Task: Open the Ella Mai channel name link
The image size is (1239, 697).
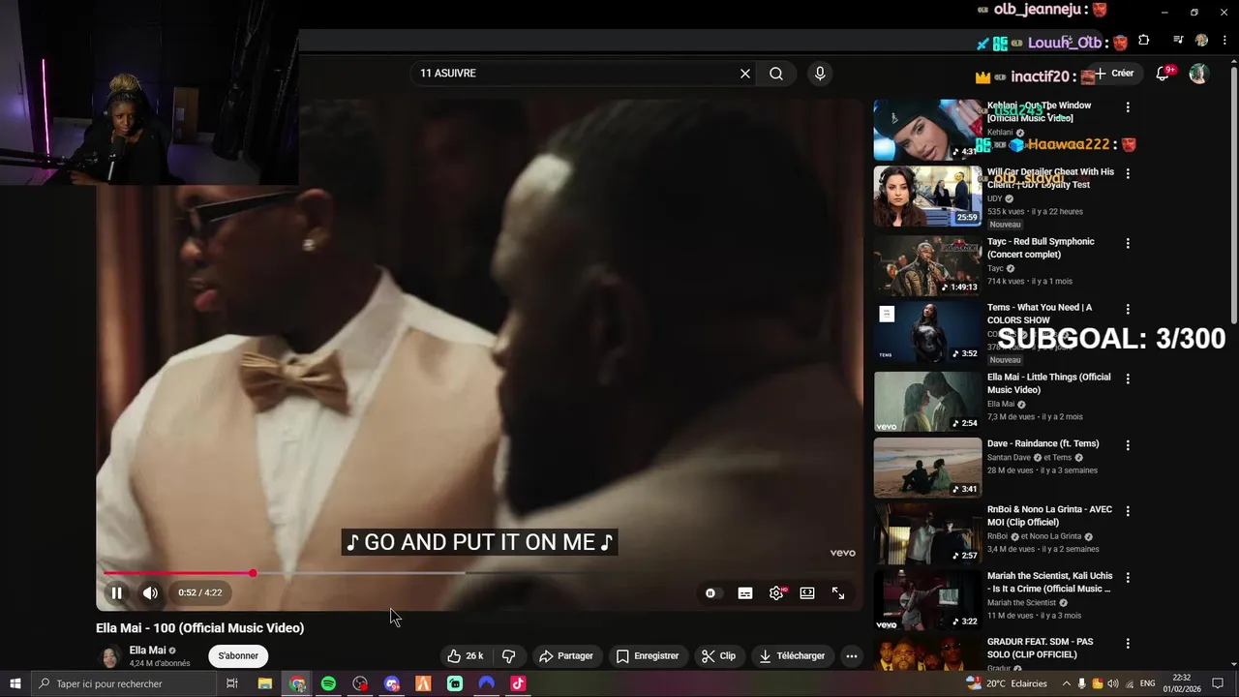Action: click(148, 651)
